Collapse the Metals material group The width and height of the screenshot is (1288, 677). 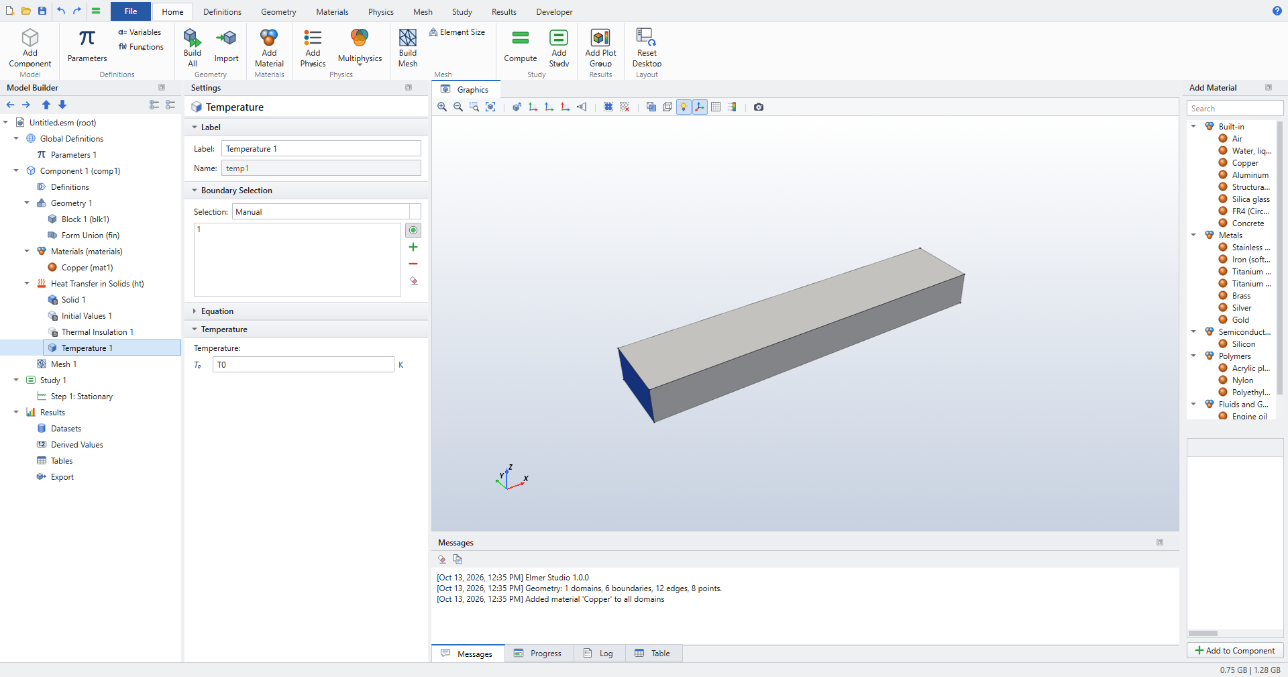[1194, 236]
